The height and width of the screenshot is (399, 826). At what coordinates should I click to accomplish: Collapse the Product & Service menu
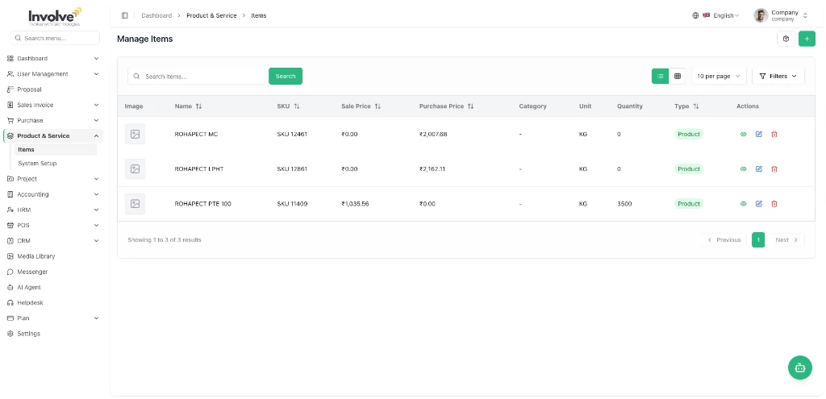point(52,135)
